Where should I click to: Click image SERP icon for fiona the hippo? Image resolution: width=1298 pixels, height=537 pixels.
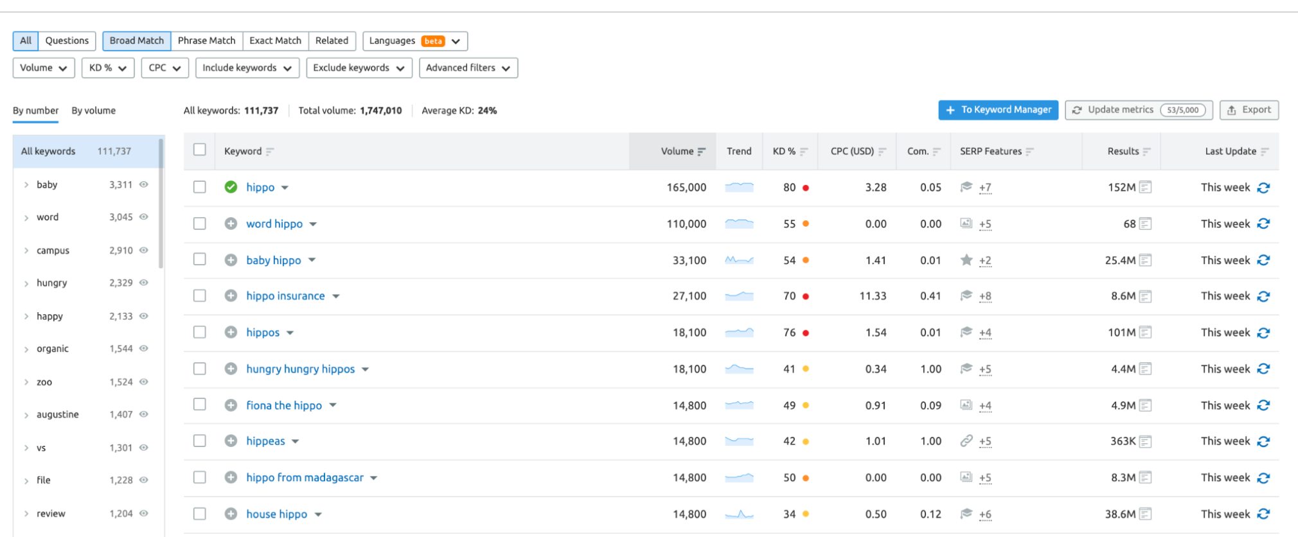[966, 405]
